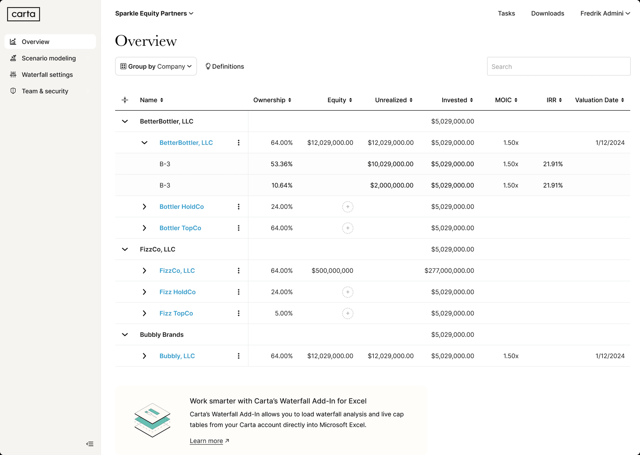640x455 pixels.
Task: Expand the Bottler TopCo row
Action: [144, 228]
